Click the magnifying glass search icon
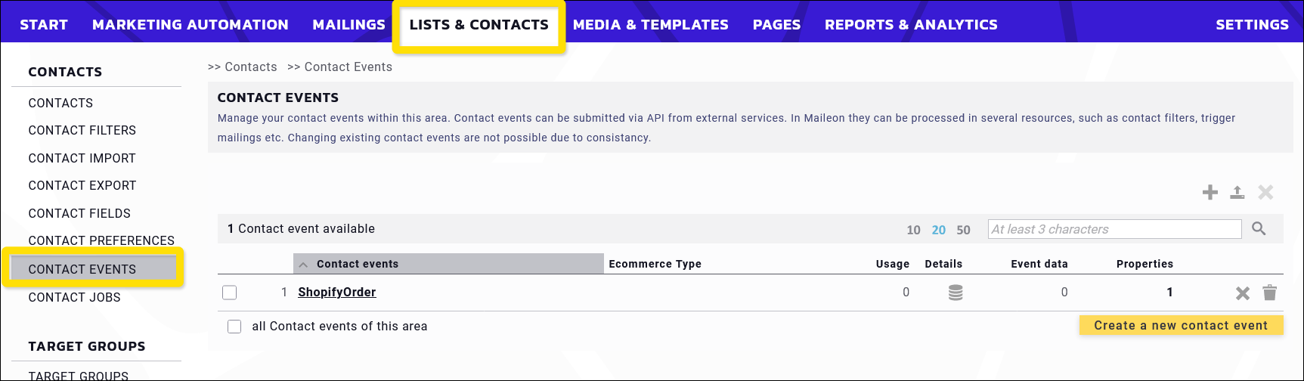 (1259, 228)
